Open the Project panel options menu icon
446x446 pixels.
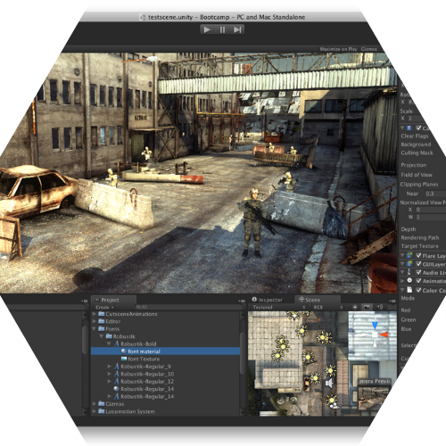coord(241,301)
